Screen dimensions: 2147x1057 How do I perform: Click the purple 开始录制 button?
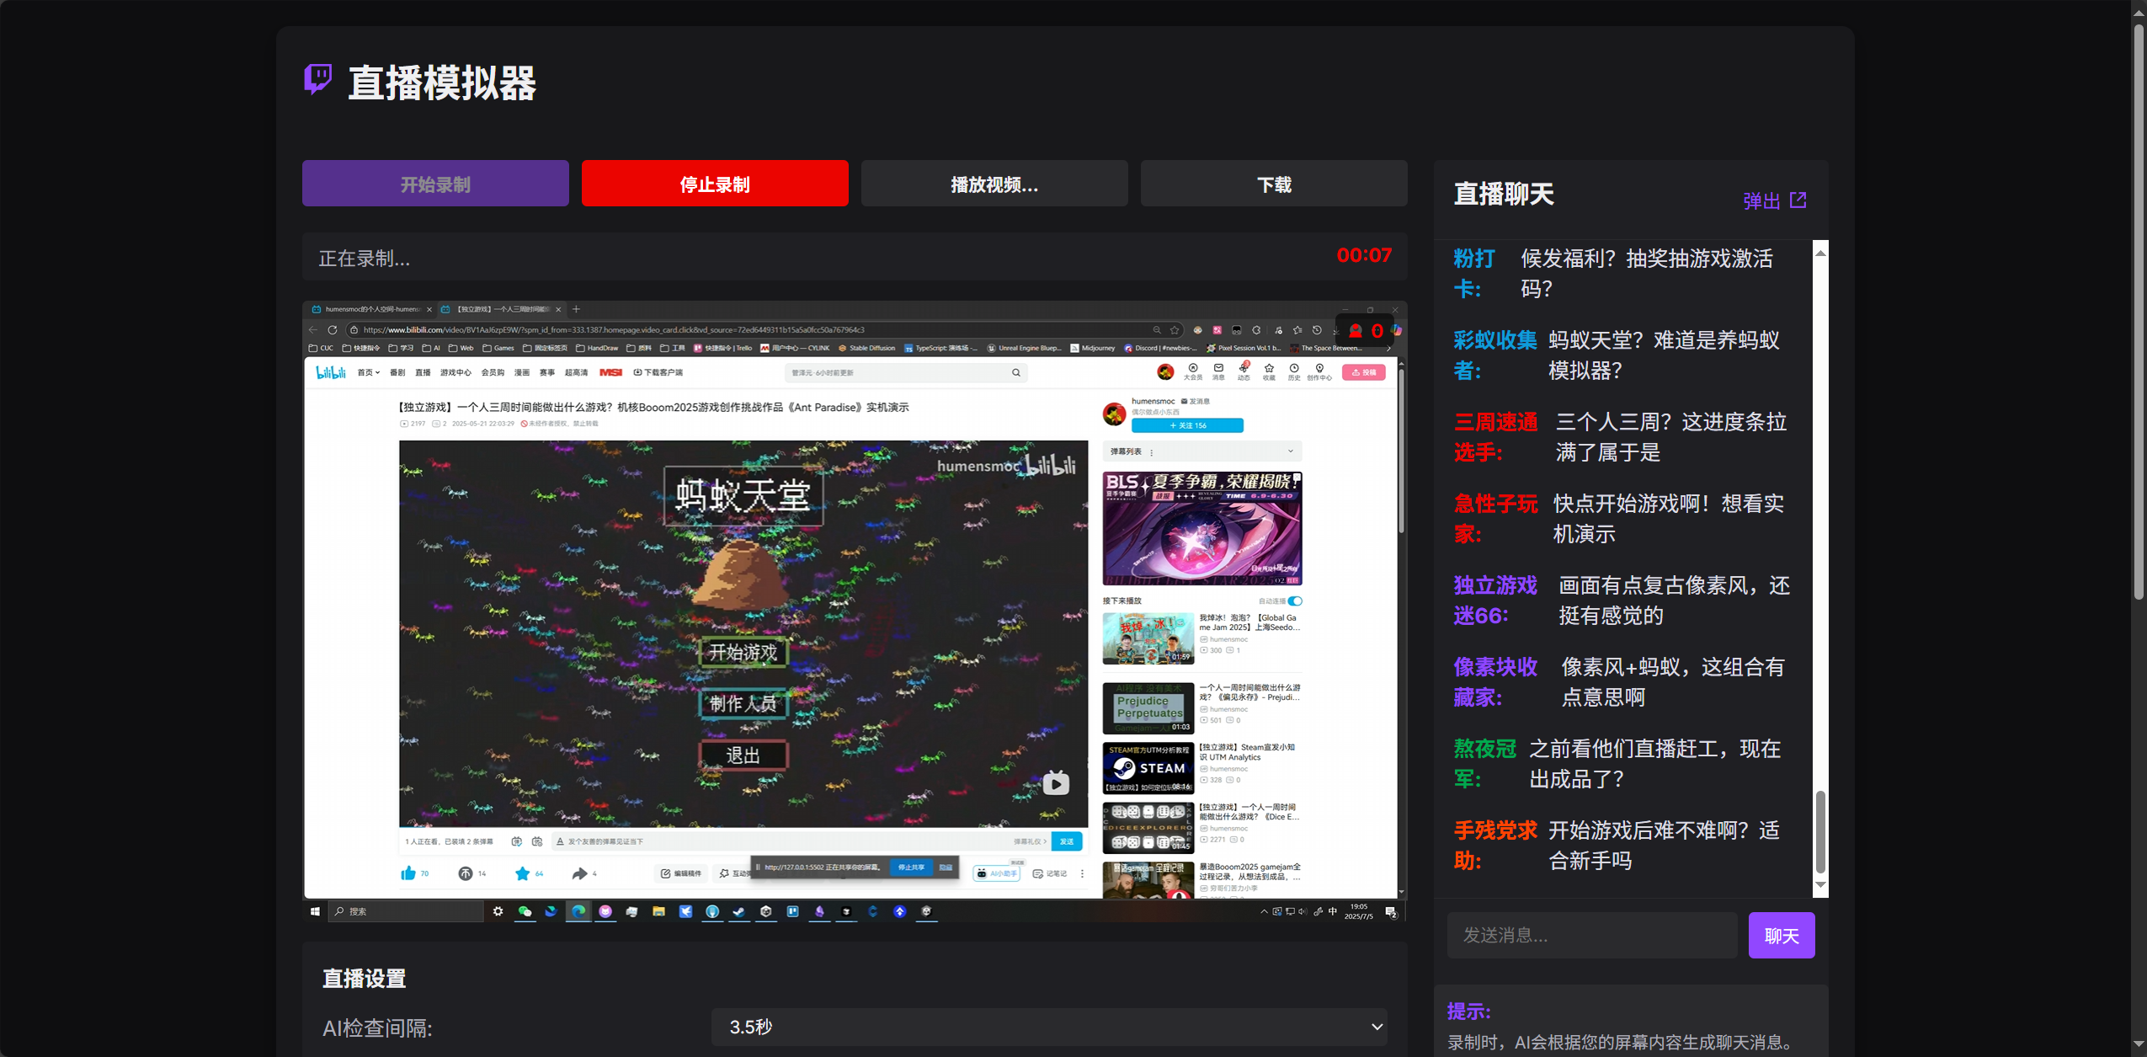tap(435, 184)
